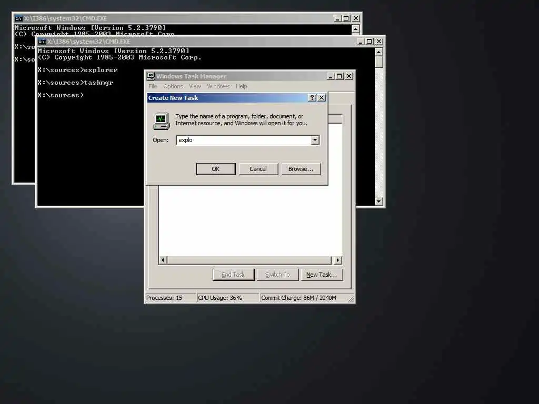Open Task Manager View menu
The width and height of the screenshot is (539, 404).
tap(195, 86)
